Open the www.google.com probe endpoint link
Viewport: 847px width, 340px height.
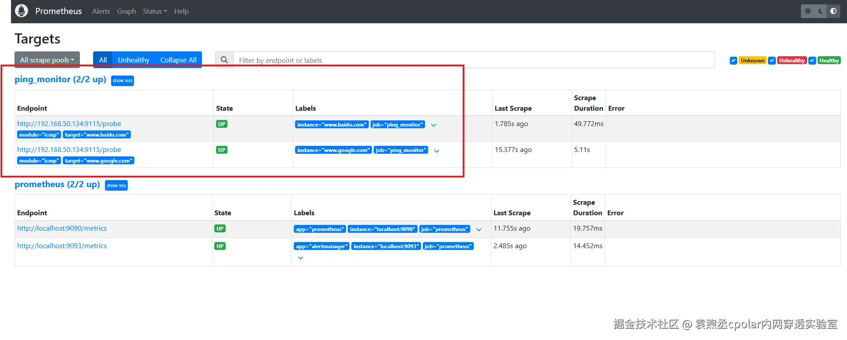point(69,150)
